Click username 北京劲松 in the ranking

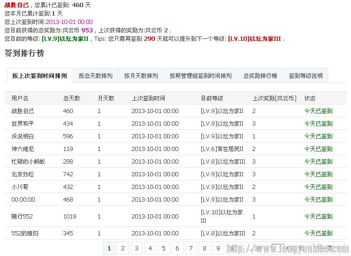click(x=23, y=174)
